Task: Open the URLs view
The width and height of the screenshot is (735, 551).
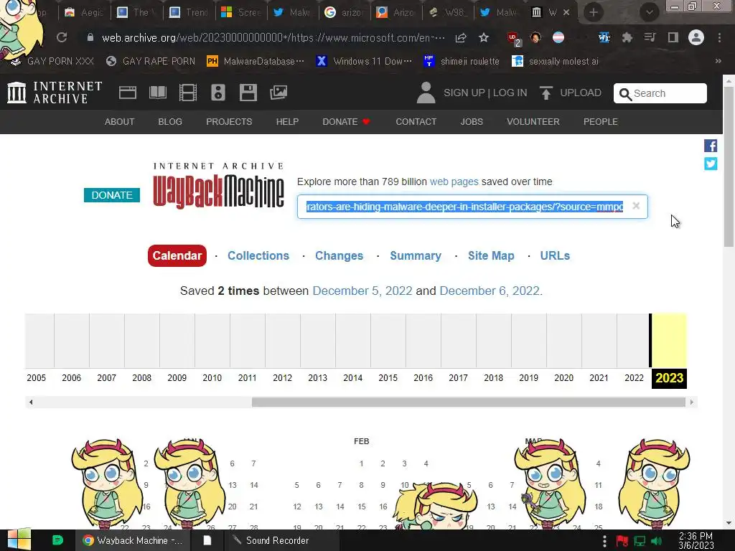Action: [555, 255]
